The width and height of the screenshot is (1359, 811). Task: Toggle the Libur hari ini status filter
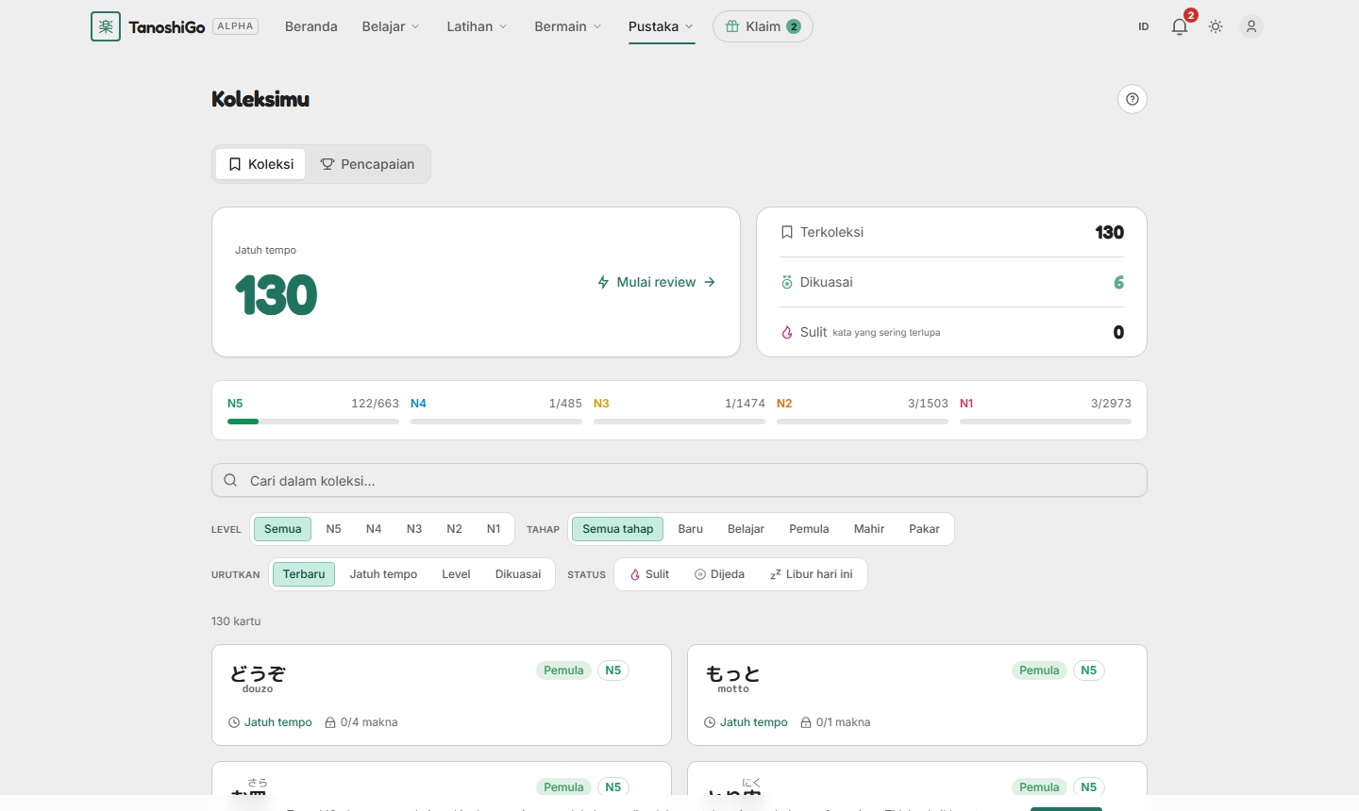(x=812, y=574)
